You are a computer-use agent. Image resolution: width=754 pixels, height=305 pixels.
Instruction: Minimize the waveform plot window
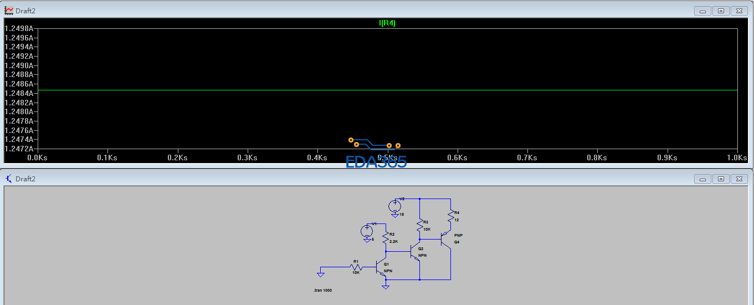(x=702, y=11)
